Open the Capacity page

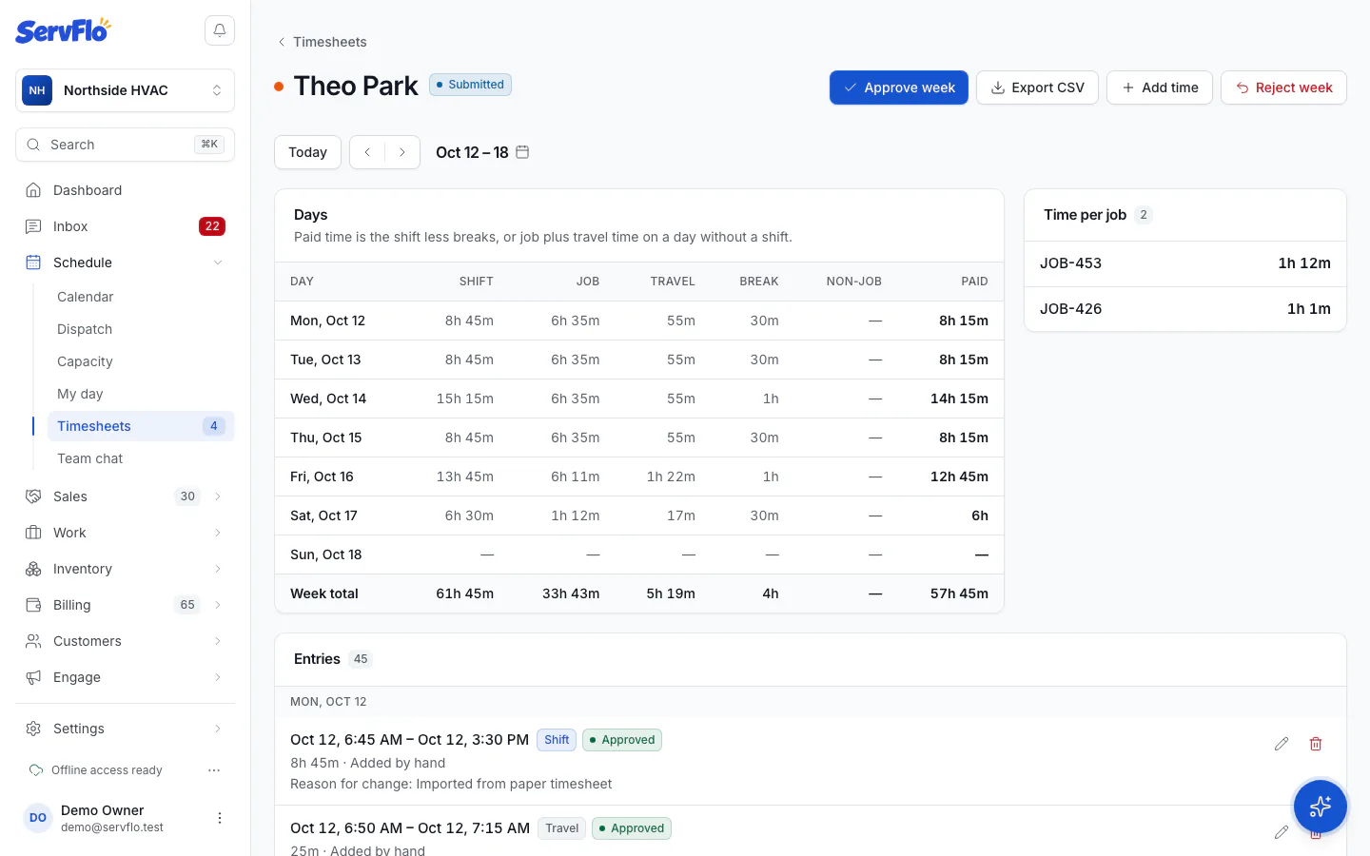141,361
